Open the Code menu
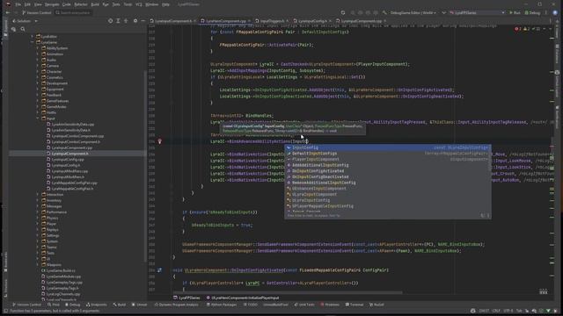563x316 pixels. point(67,4)
